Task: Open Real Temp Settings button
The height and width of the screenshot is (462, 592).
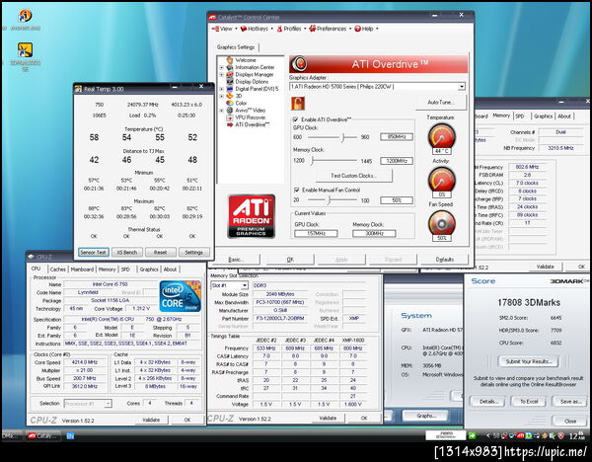Action: pyautogui.click(x=193, y=253)
